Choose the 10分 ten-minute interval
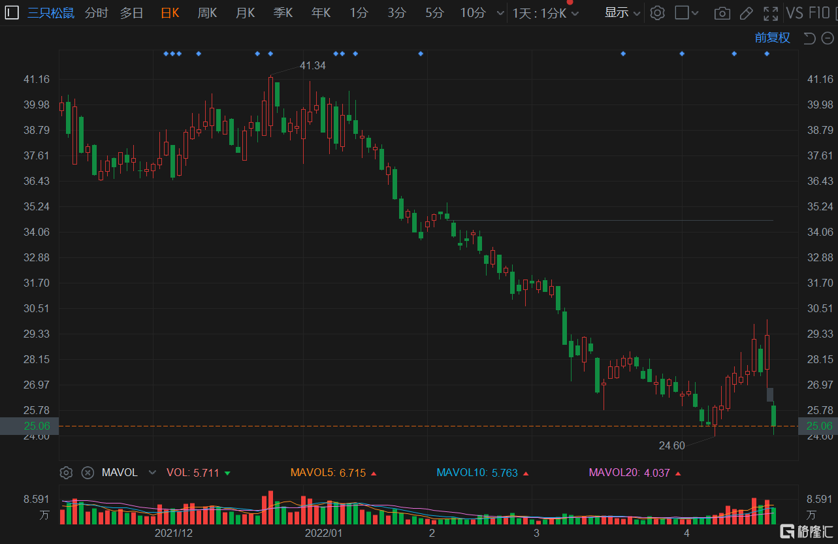 coord(473,13)
